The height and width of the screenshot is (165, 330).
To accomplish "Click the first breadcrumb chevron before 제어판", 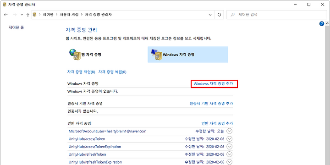I will [x=39, y=15].
